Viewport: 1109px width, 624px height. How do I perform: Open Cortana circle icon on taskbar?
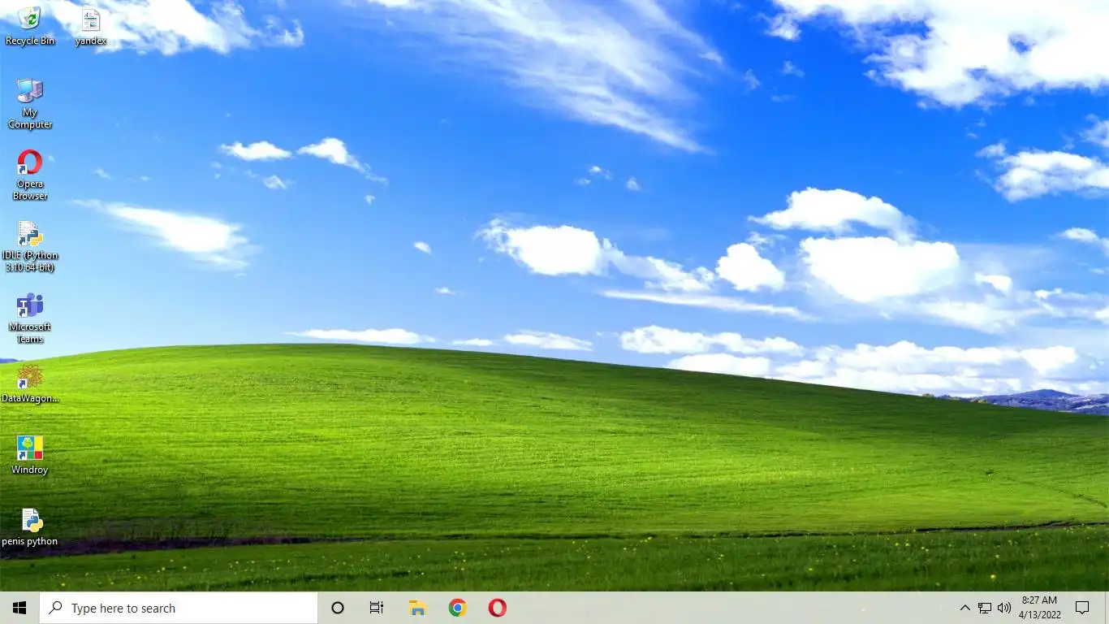pyautogui.click(x=338, y=608)
